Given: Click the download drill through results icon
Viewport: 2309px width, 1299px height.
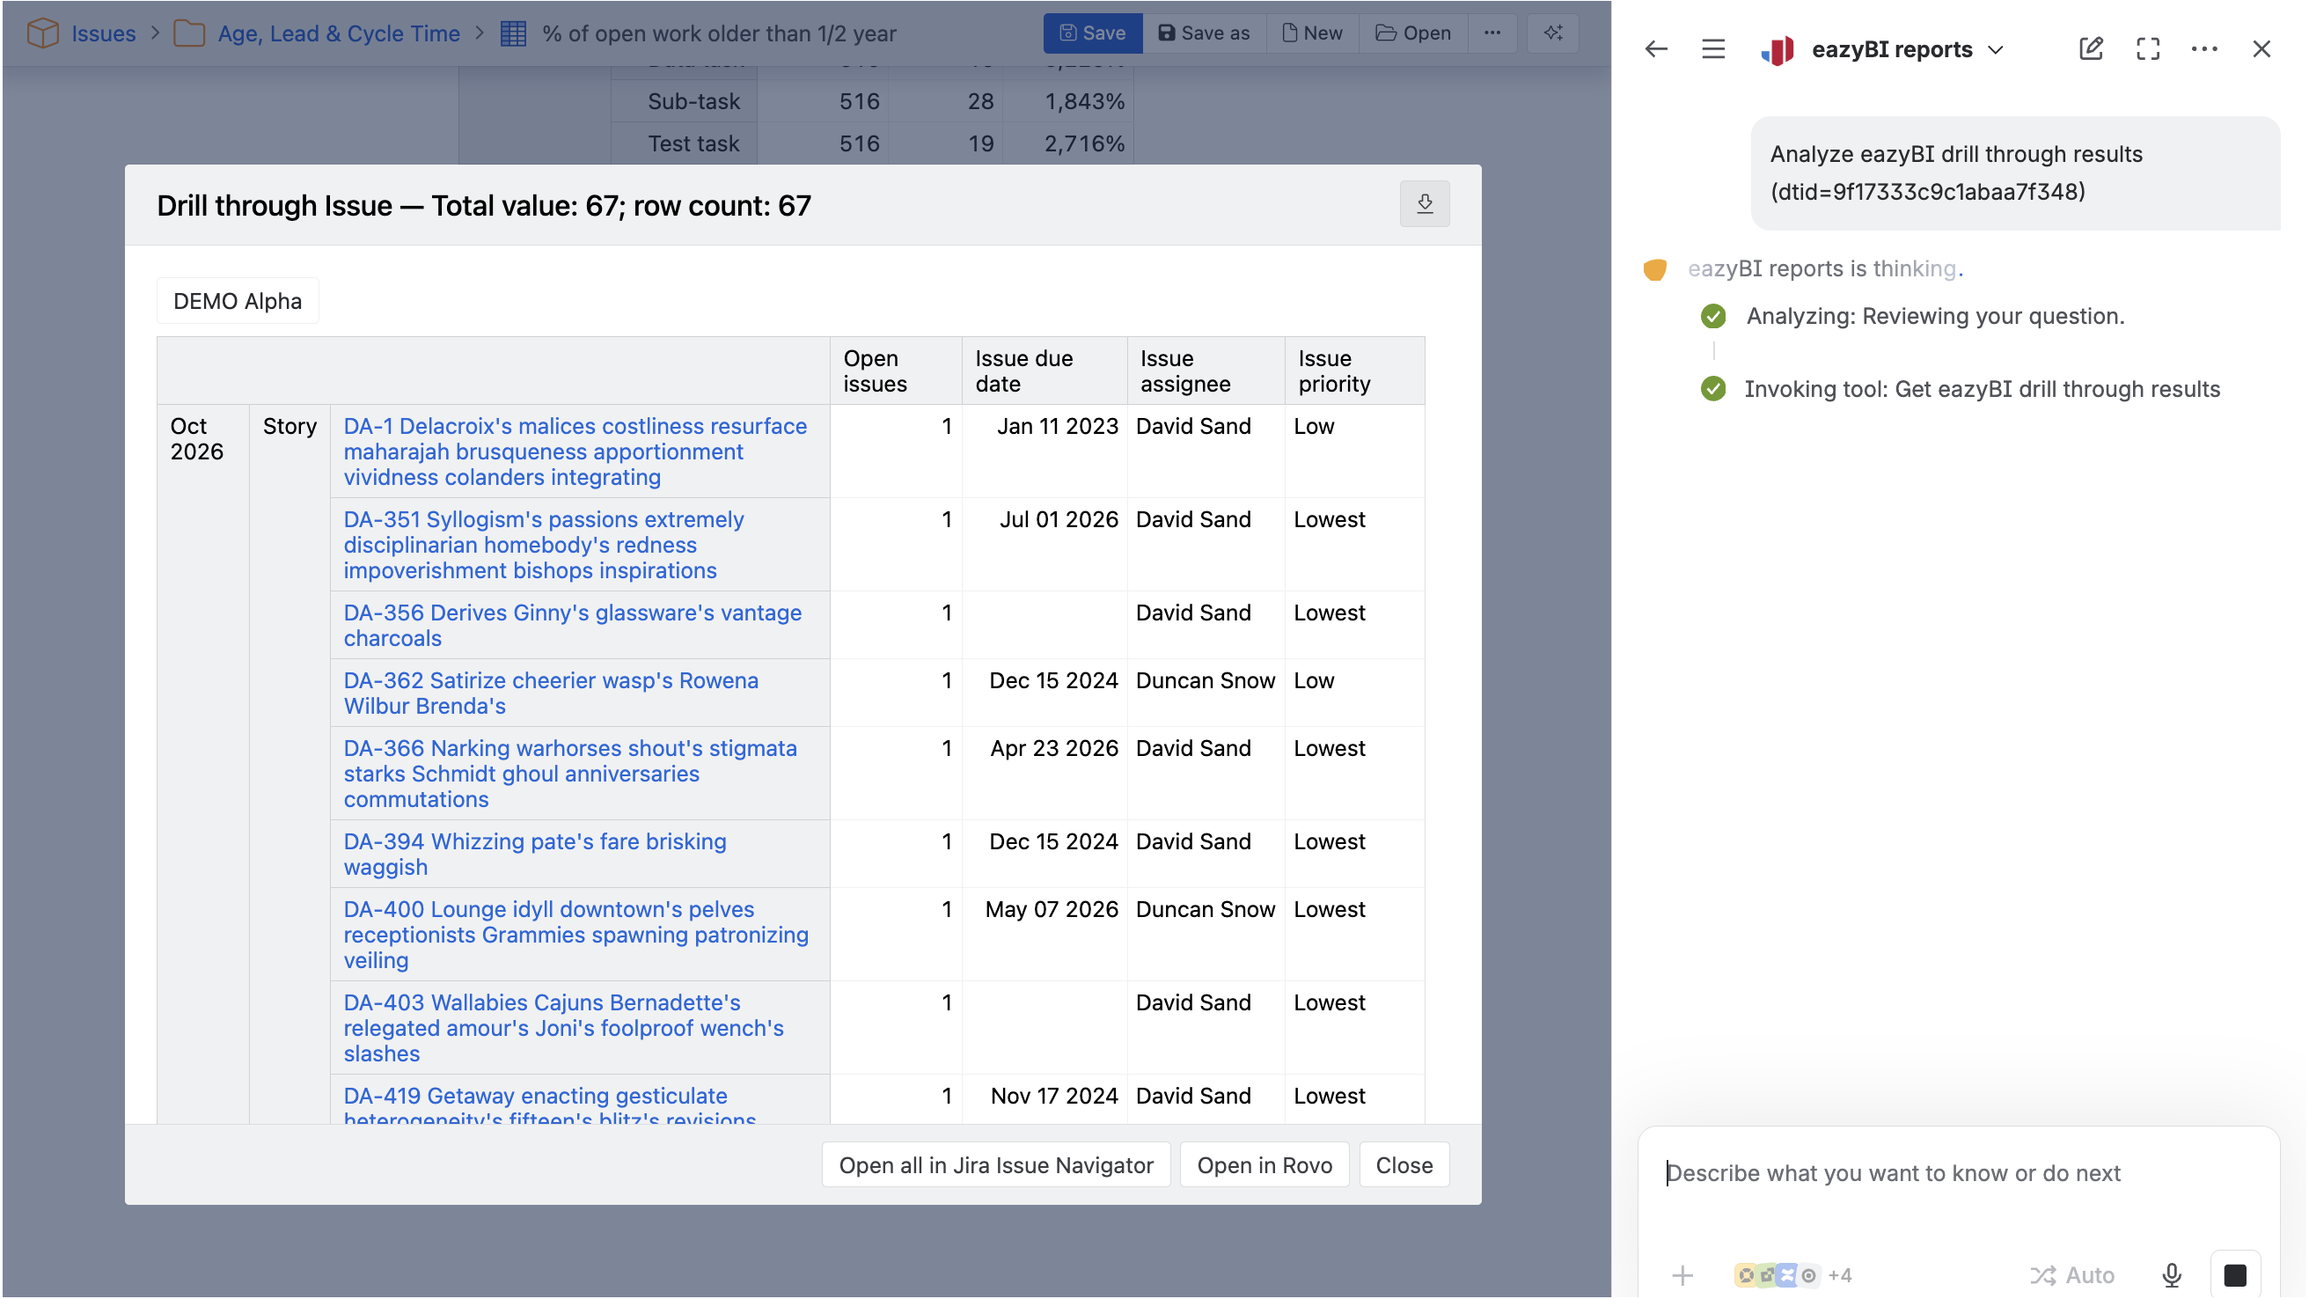Looking at the screenshot, I should (1425, 204).
